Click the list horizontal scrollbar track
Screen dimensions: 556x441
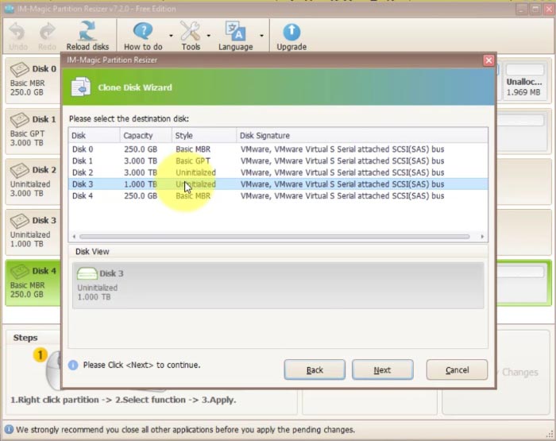pos(275,236)
